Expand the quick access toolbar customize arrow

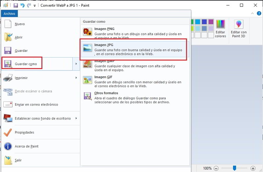click(x=35, y=6)
